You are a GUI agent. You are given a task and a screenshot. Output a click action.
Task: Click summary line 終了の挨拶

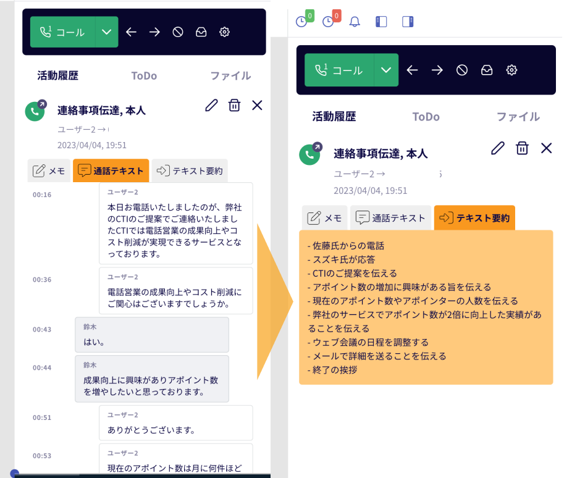332,370
